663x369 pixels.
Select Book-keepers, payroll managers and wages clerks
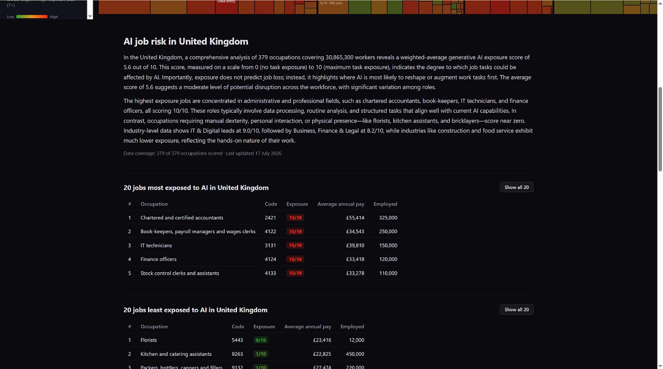coord(262,232)
